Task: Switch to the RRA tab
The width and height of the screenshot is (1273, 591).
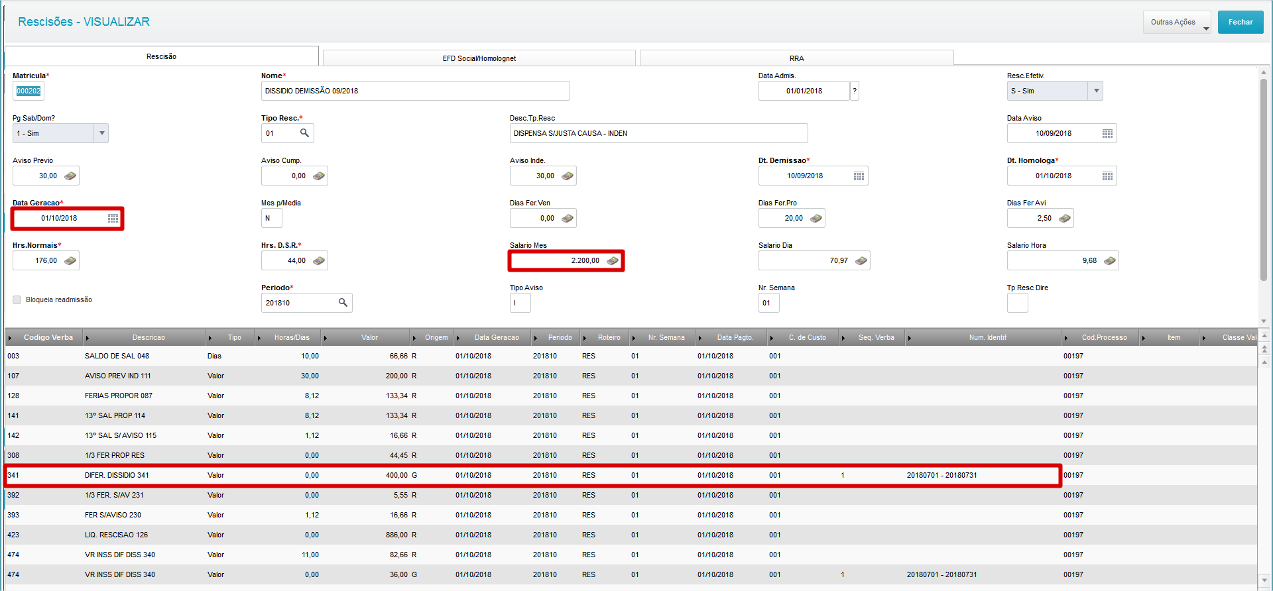Action: [x=796, y=58]
